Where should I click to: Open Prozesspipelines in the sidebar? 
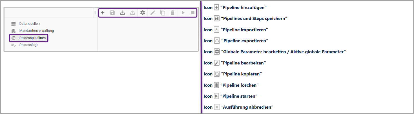coord(32,38)
